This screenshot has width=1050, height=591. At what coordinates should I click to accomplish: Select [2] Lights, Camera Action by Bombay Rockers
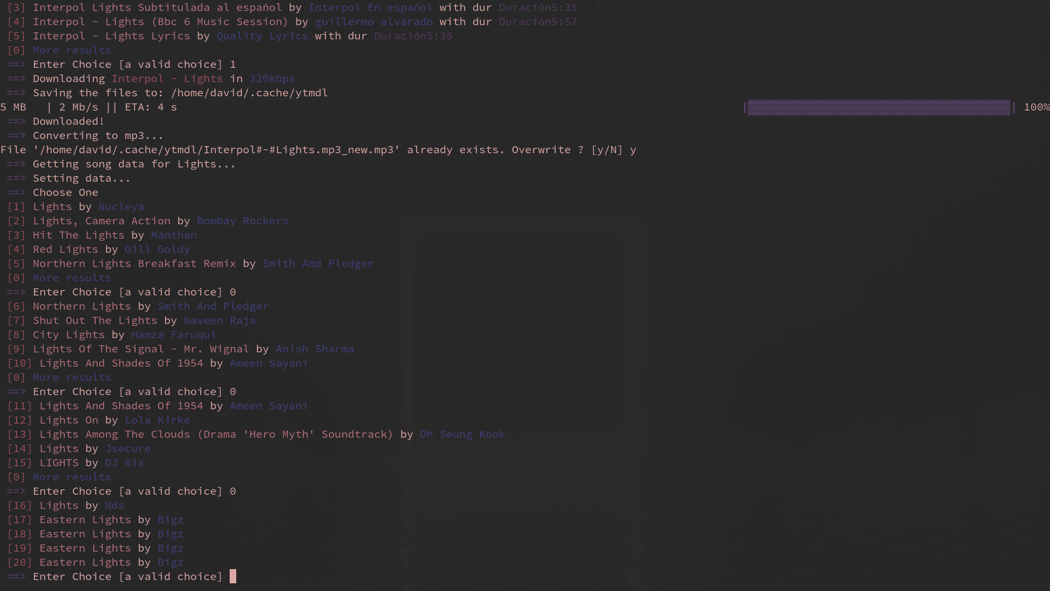(x=148, y=221)
